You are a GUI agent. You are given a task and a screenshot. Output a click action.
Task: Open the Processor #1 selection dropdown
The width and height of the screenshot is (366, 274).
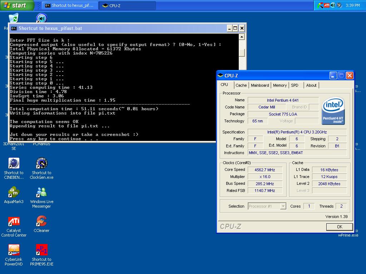click(283, 206)
